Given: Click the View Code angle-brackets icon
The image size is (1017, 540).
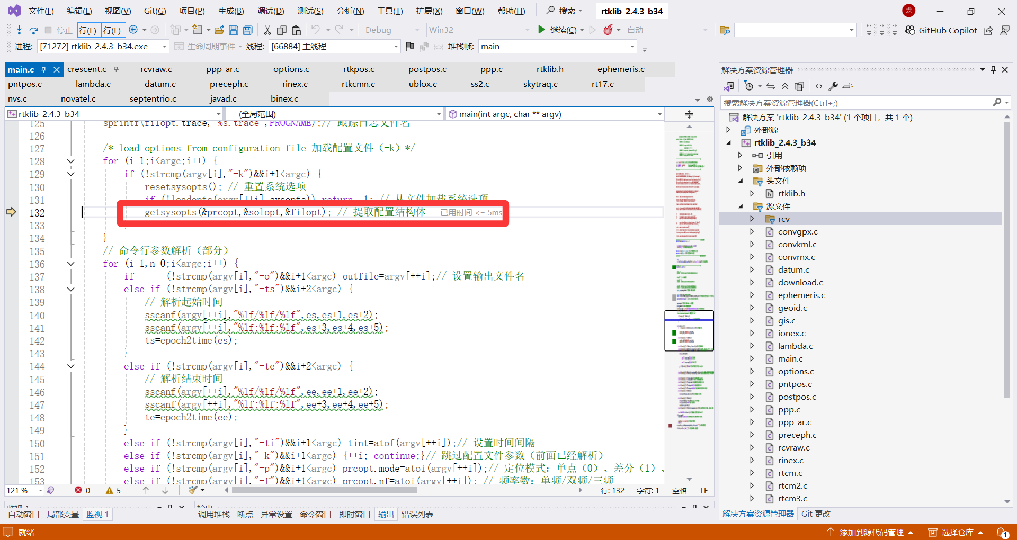Looking at the screenshot, I should coord(819,86).
